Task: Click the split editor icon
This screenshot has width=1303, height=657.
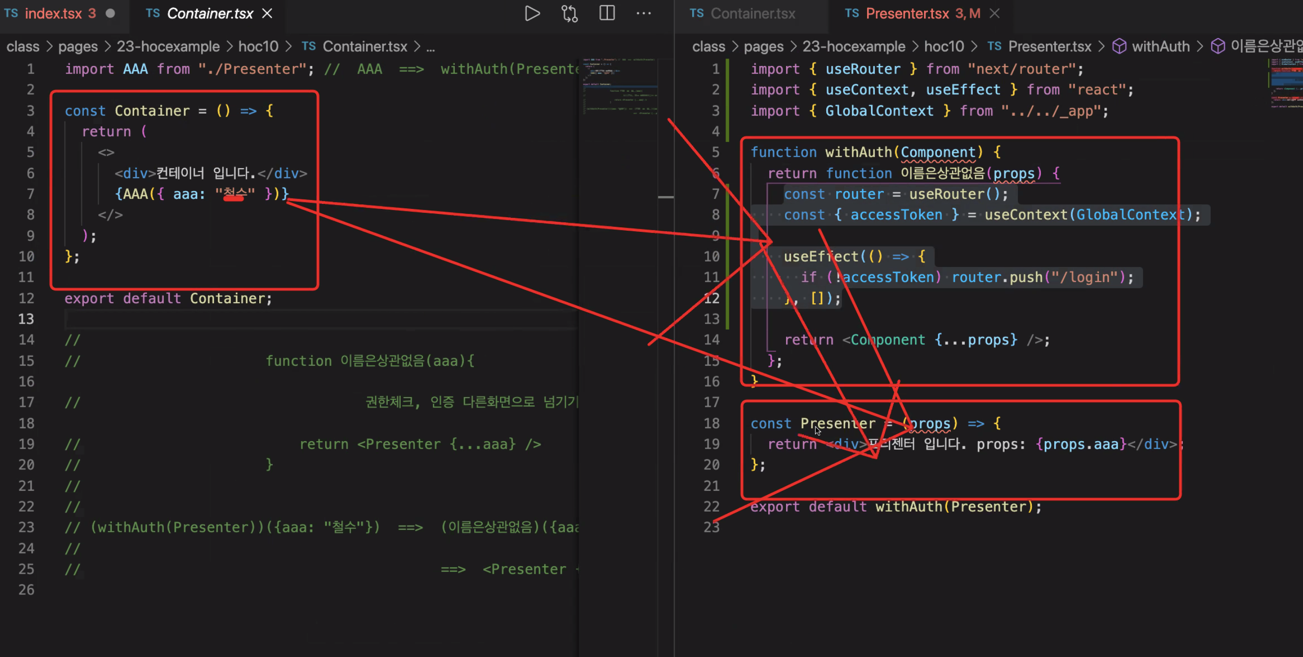Action: pyautogui.click(x=606, y=13)
